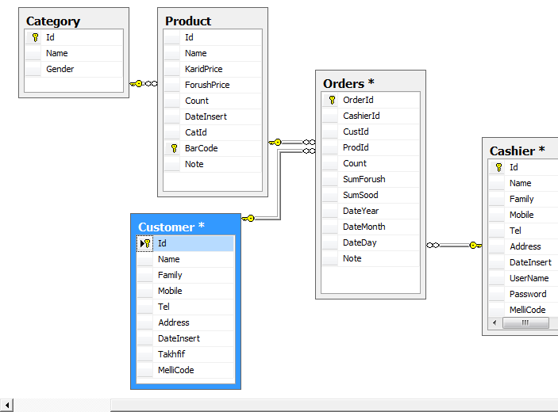Select the key endpoint of the Orders-Cashier relationship

[474, 246]
